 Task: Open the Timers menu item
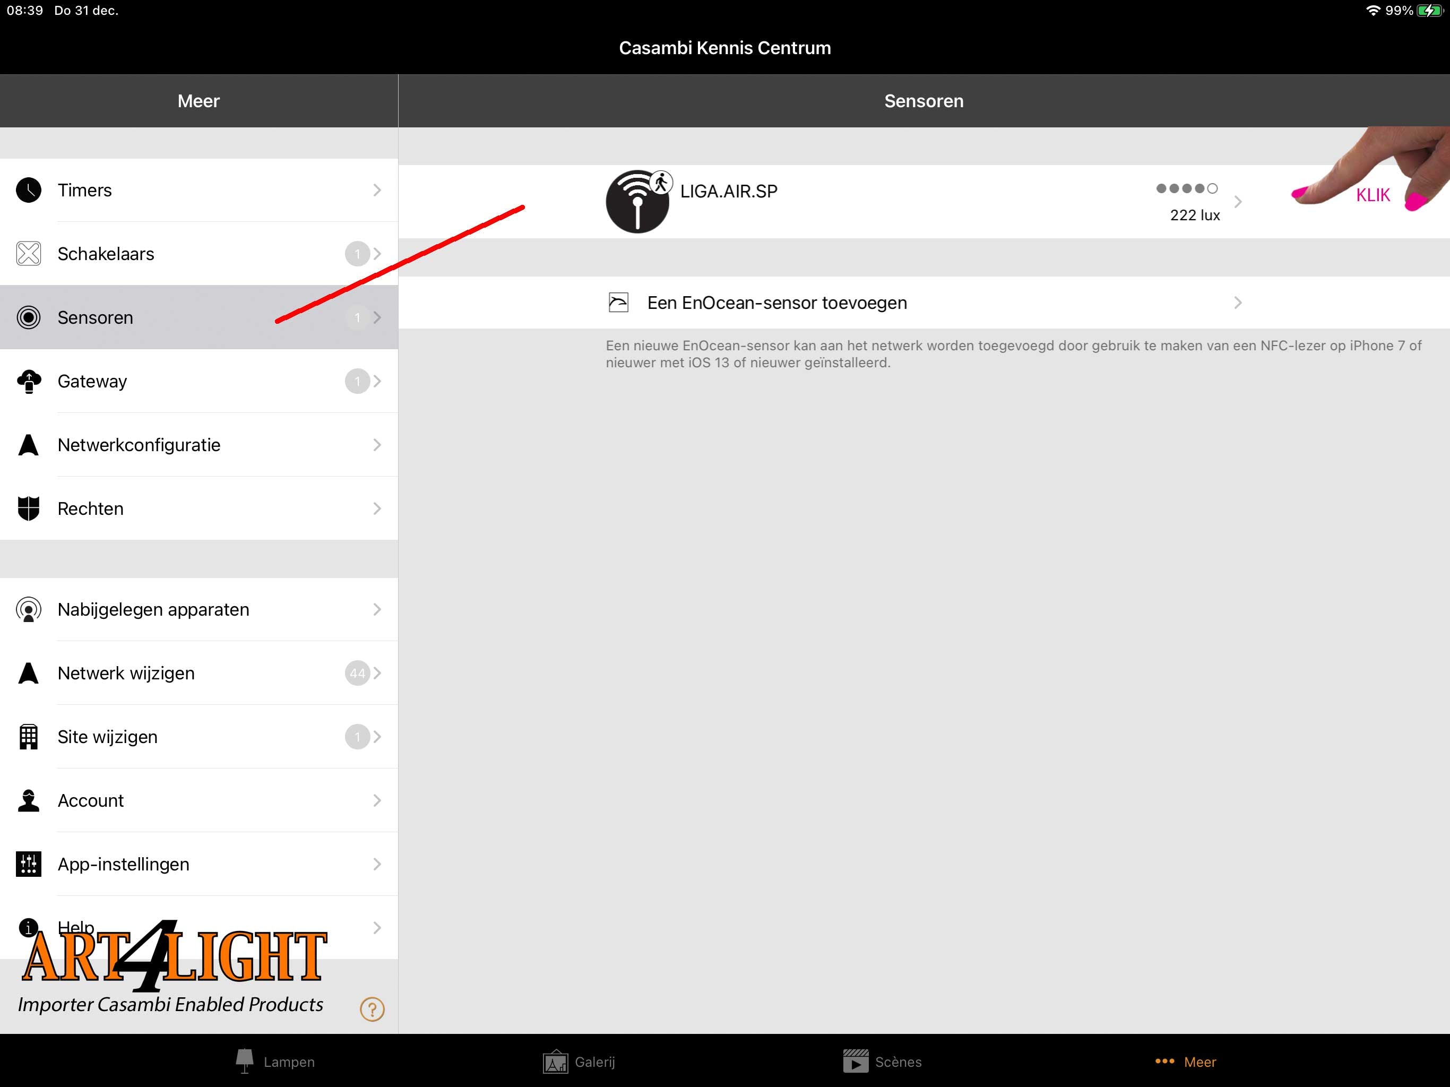coord(198,191)
